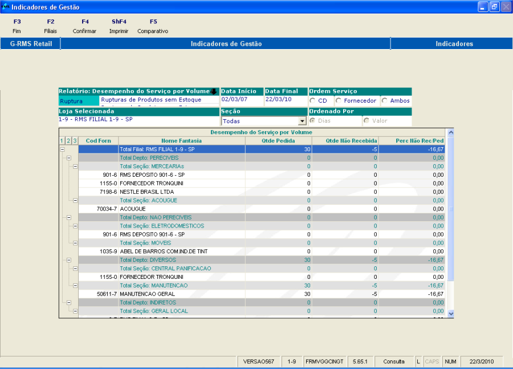
Task: Restore down the Indicadores de Gestão window
Action: tap(494, 7)
